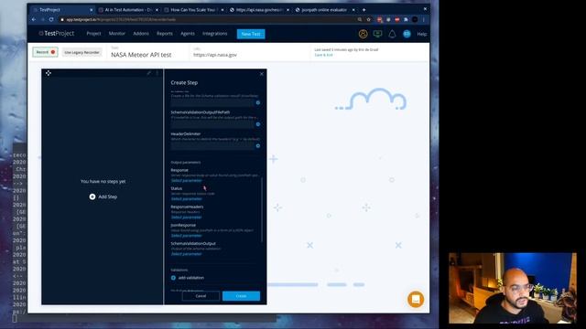This screenshot has width=586, height=329.
Task: Click the add validation plus icon
Action: 173,278
